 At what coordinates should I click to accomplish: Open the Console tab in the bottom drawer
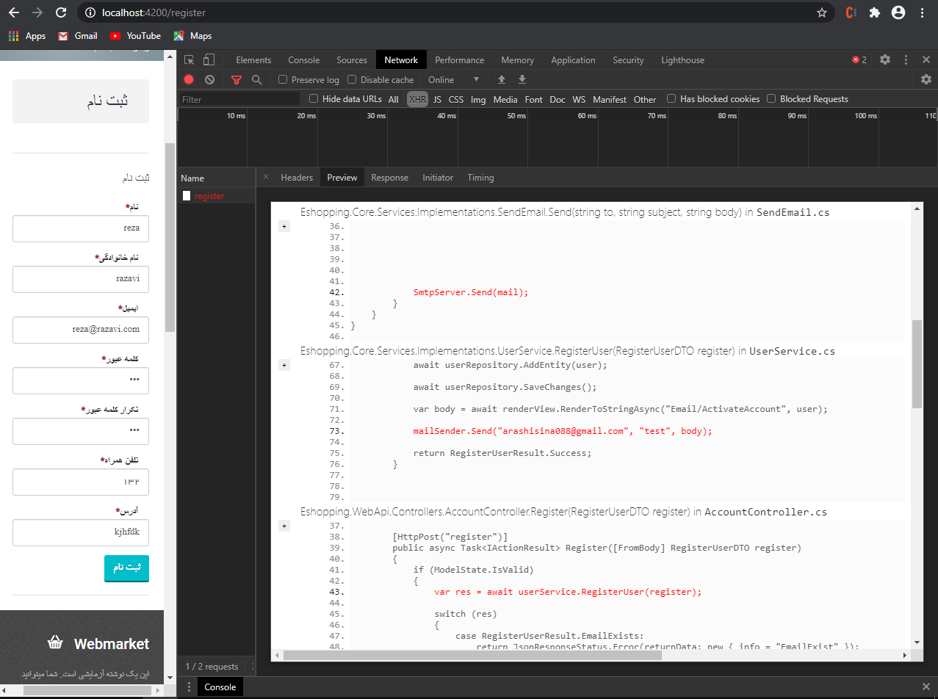pyautogui.click(x=220, y=687)
